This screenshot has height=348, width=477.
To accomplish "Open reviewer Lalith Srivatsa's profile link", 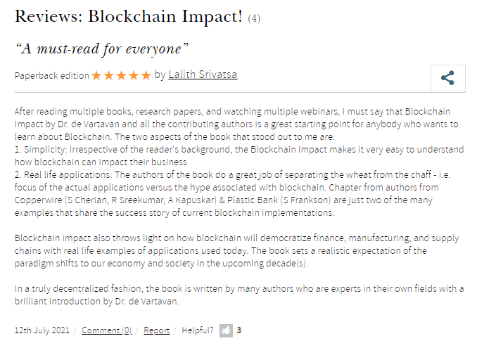I will pyautogui.click(x=203, y=75).
